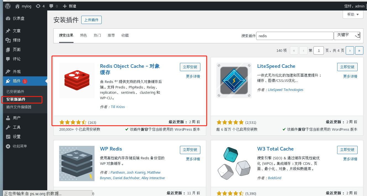This screenshot has width=367, height=196.
Task: Open the 用户 users menu
Action: (25, 118)
